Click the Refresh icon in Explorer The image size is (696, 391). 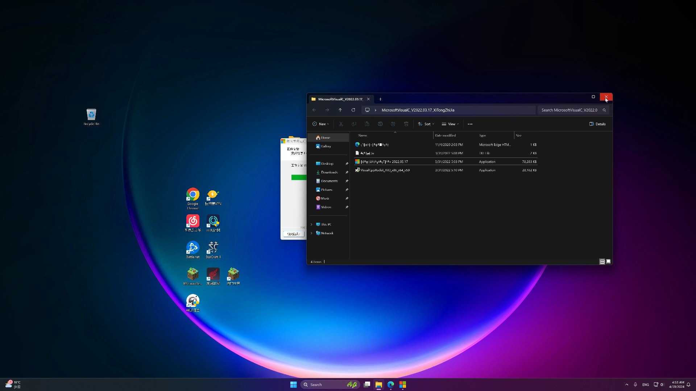click(x=353, y=110)
